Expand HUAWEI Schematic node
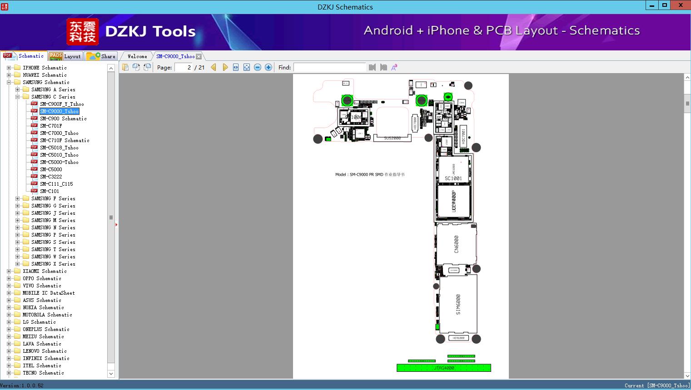This screenshot has width=691, height=390. pyautogui.click(x=9, y=75)
